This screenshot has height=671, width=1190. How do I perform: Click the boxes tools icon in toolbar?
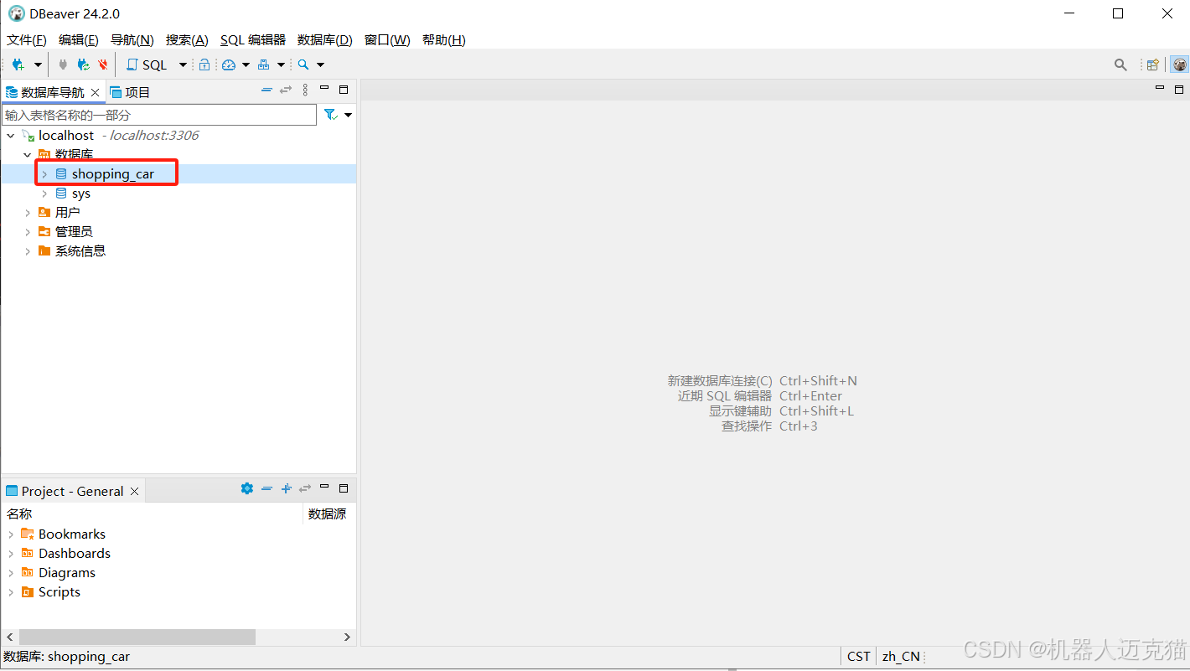[264, 65]
